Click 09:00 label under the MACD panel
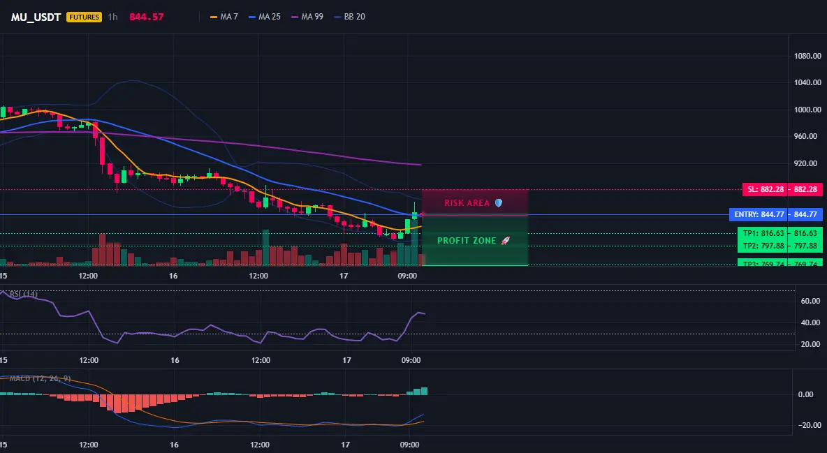This screenshot has width=827, height=453. click(x=409, y=445)
